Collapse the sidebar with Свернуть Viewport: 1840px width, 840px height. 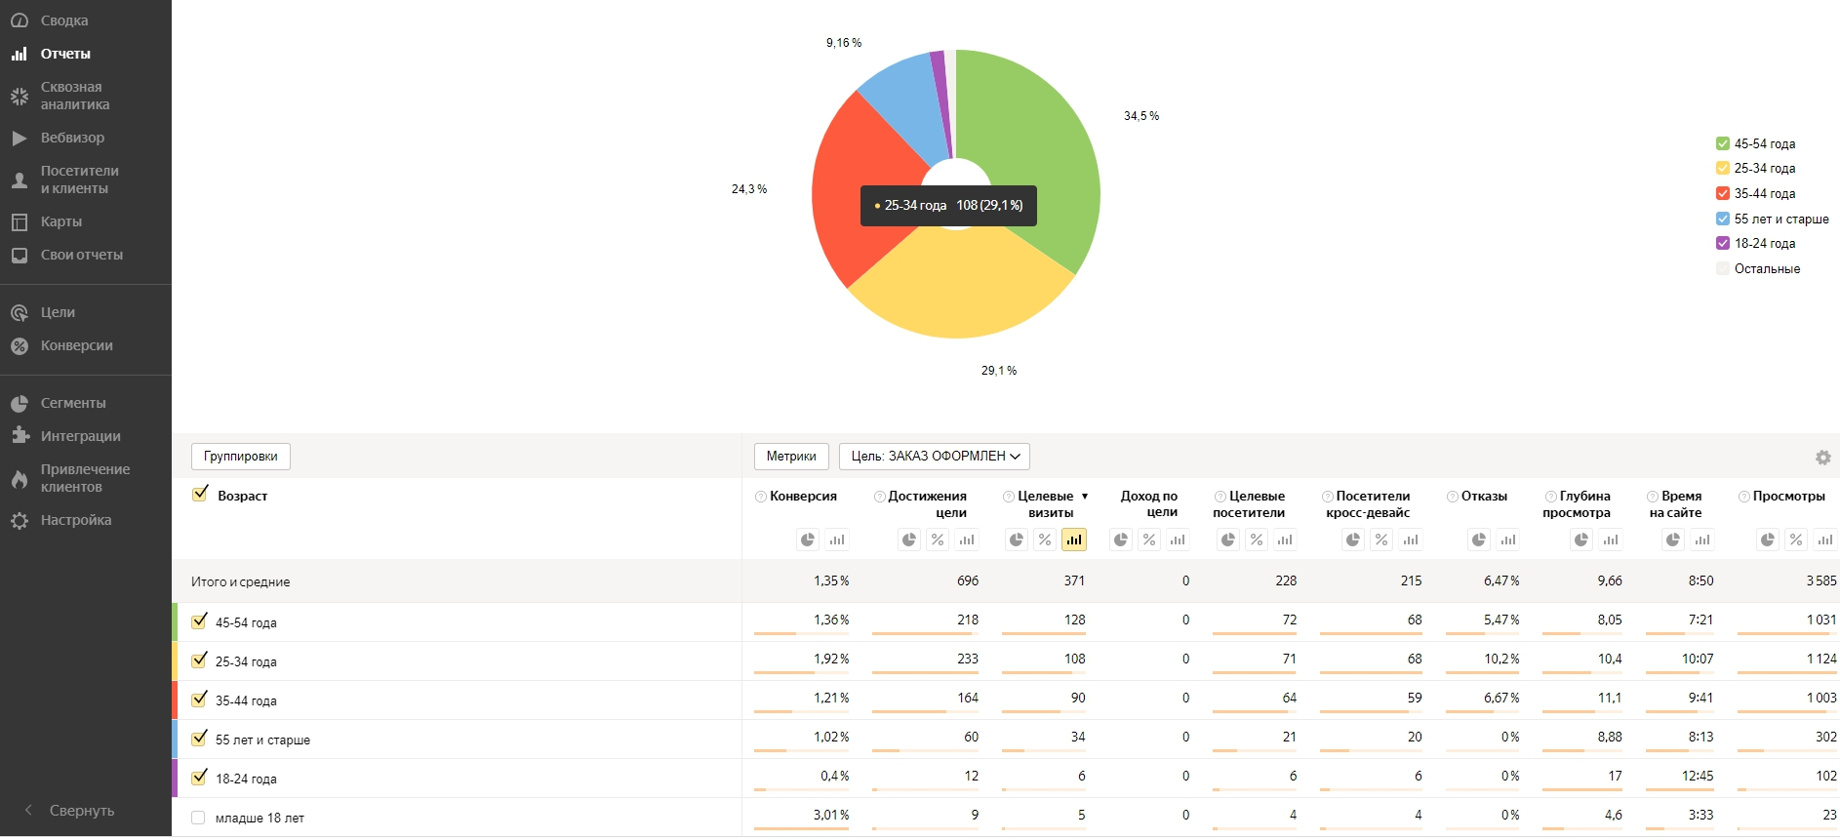click(69, 811)
